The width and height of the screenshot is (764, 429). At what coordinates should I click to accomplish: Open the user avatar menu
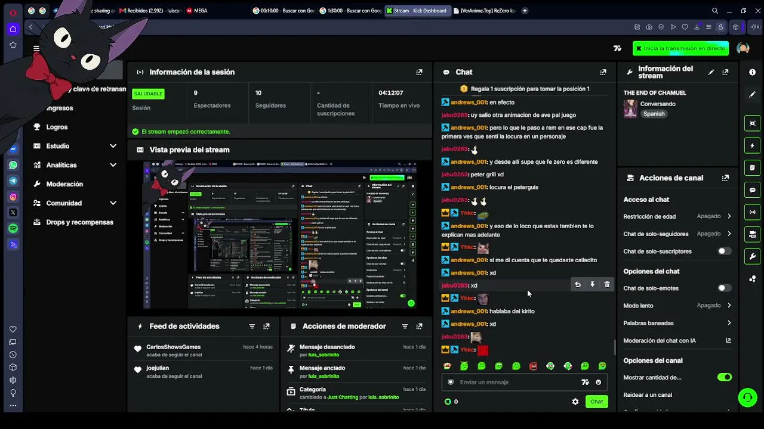tap(743, 48)
